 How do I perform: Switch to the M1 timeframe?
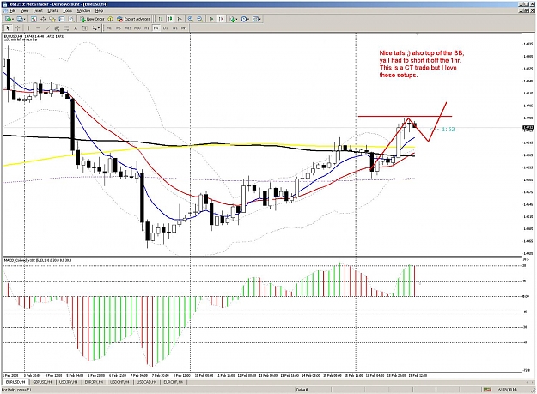[x=109, y=28]
